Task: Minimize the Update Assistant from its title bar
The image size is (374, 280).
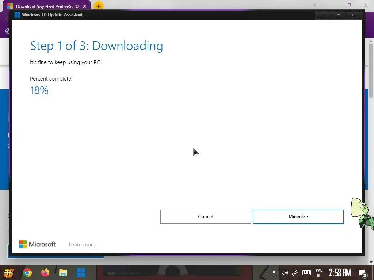Action: coord(322,15)
